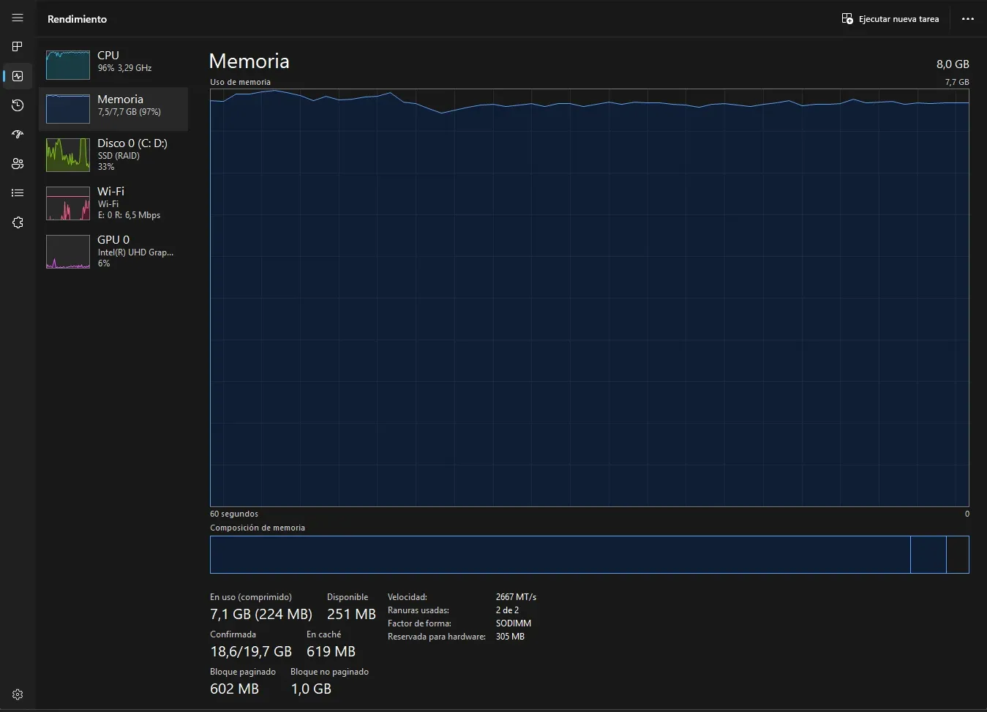Click the 96% 3,29 GHz CPU reading

(124, 68)
